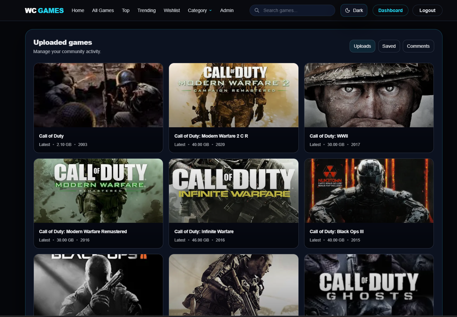Open the All Games page
The width and height of the screenshot is (457, 317).
point(103,10)
